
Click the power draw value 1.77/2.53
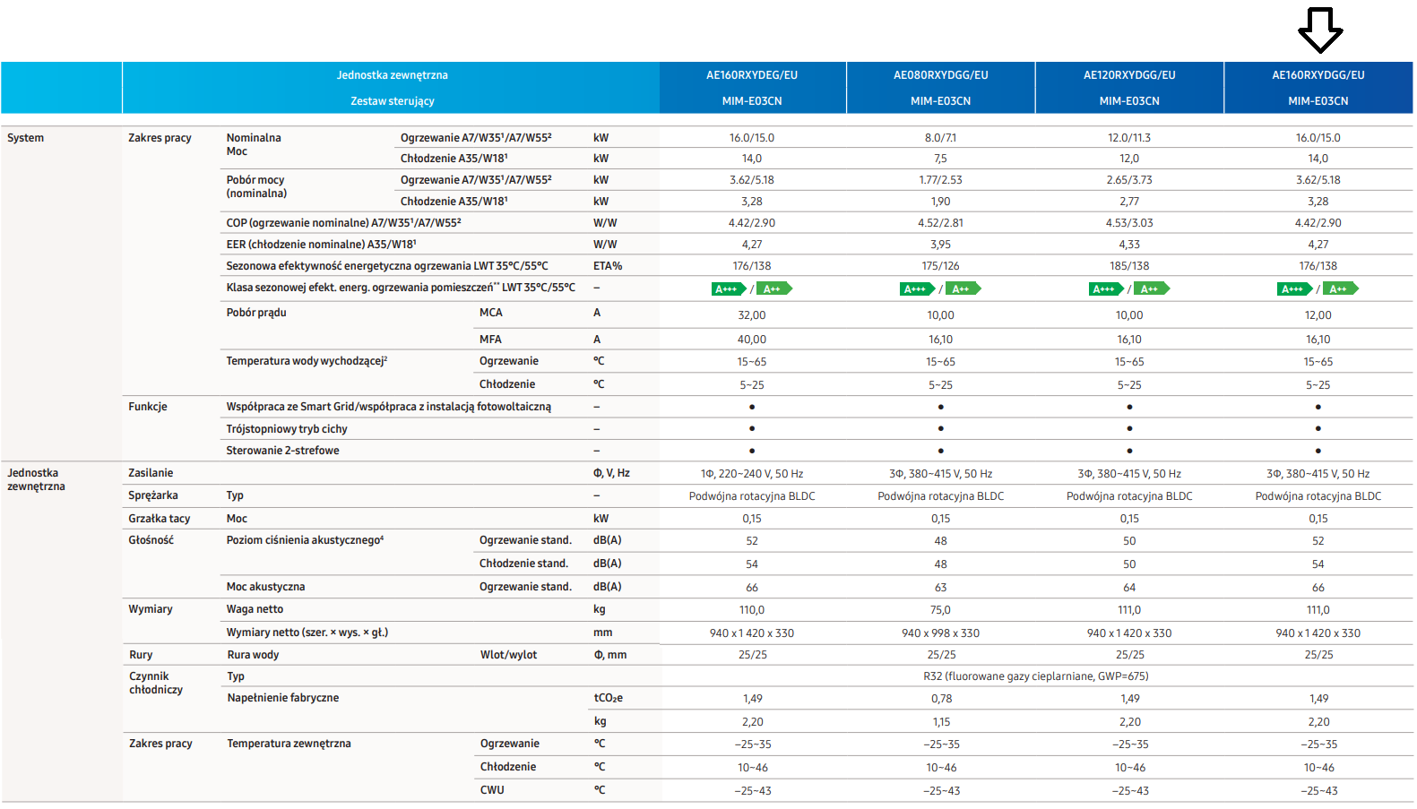click(941, 180)
